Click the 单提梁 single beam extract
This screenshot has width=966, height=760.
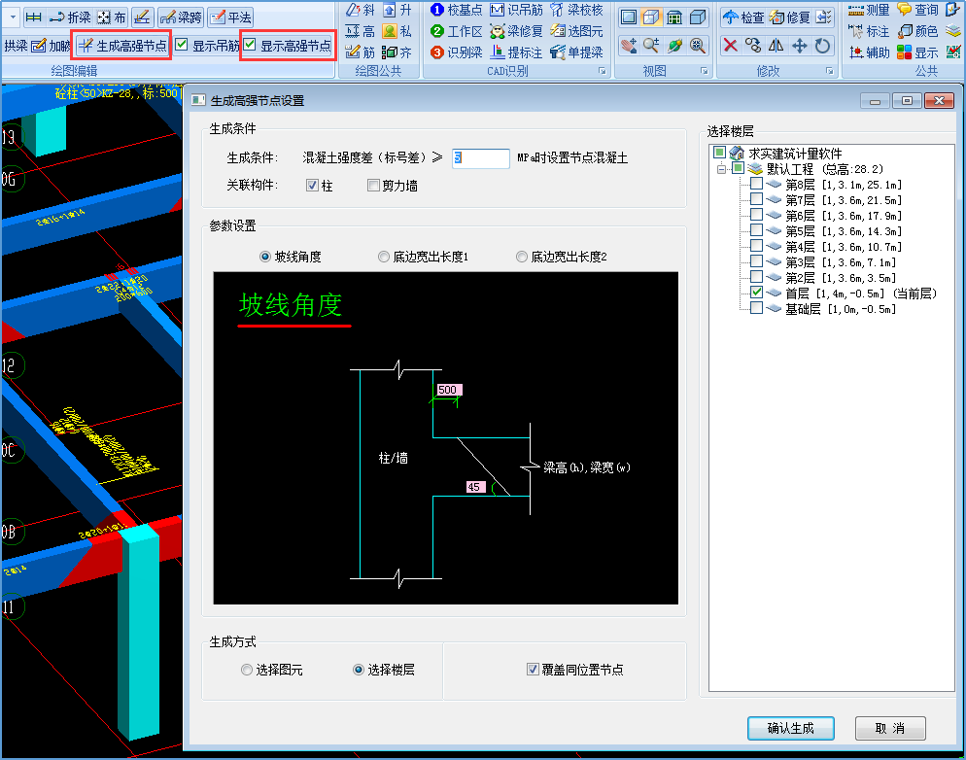pyautogui.click(x=576, y=52)
